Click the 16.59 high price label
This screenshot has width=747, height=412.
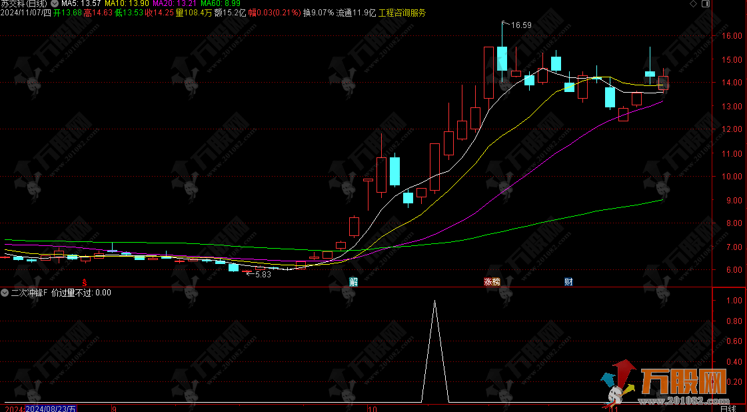(x=521, y=25)
